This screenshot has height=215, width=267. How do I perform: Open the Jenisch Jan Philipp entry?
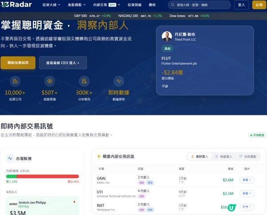(32, 203)
